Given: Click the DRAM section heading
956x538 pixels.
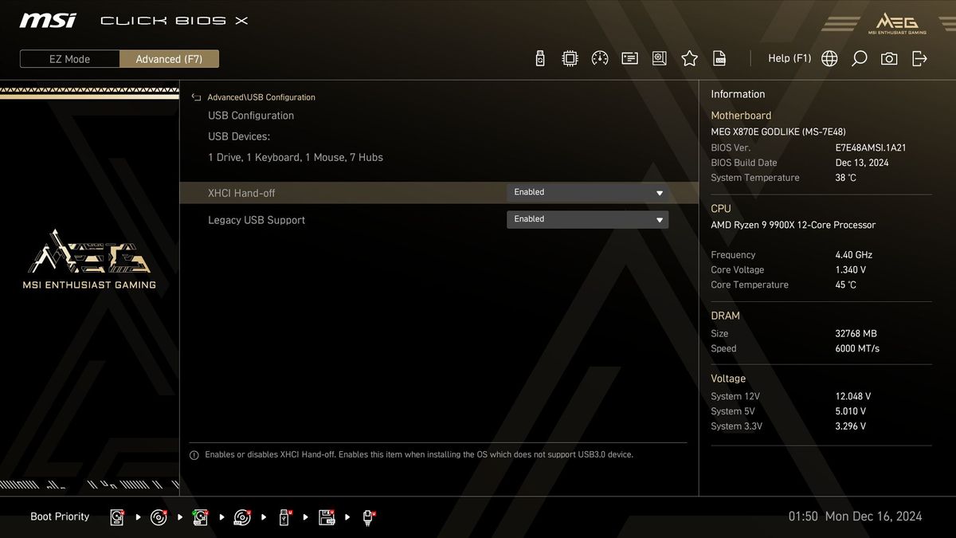Looking at the screenshot, I should pyautogui.click(x=726, y=316).
